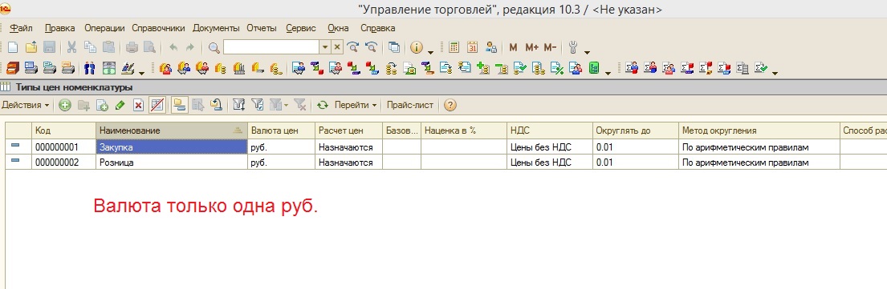The height and width of the screenshot is (289, 887).
Task: Click the red X deletion mark icon
Action: click(x=138, y=105)
